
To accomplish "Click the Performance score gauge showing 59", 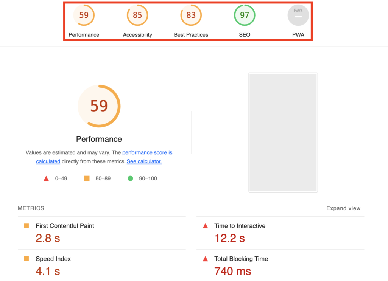I will click(84, 15).
